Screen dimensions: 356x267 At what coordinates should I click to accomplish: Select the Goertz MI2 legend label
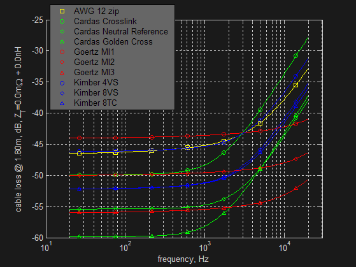(x=94, y=62)
